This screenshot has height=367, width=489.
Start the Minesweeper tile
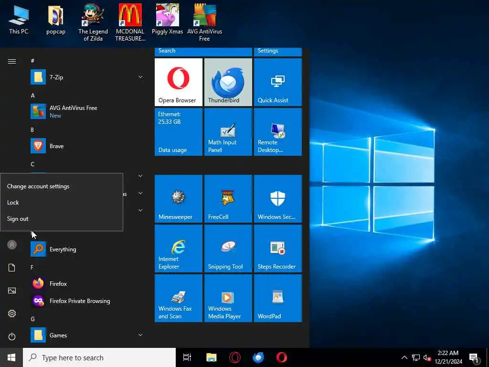179,199
